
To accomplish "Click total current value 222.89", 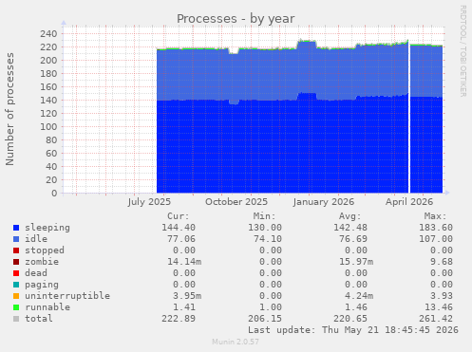I will (x=179, y=319).
